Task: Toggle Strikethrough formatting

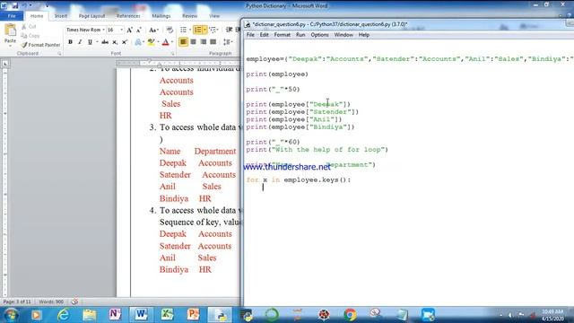Action: (x=105, y=42)
